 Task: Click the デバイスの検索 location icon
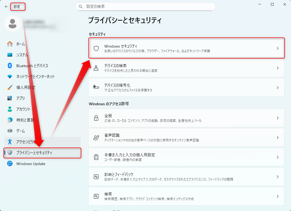[96, 68]
